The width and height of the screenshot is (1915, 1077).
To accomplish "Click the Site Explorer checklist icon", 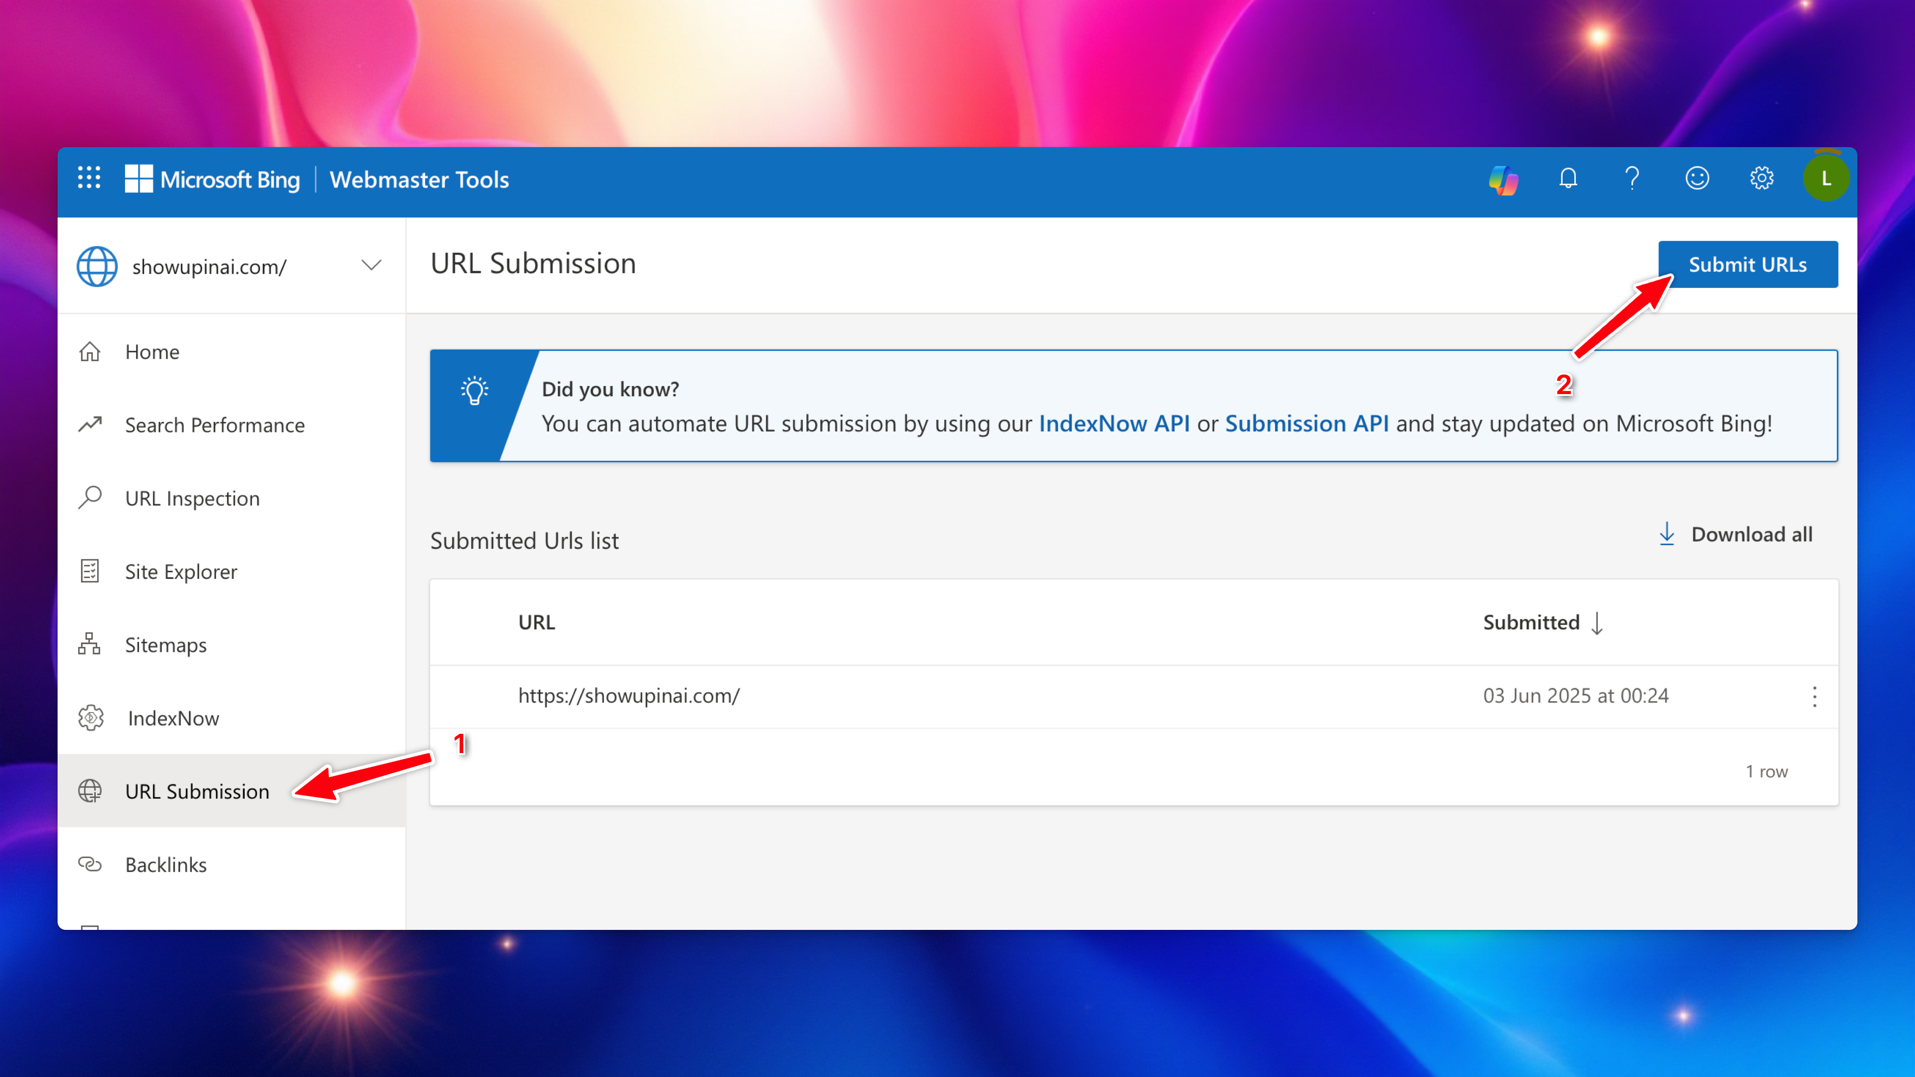I will tap(90, 571).
